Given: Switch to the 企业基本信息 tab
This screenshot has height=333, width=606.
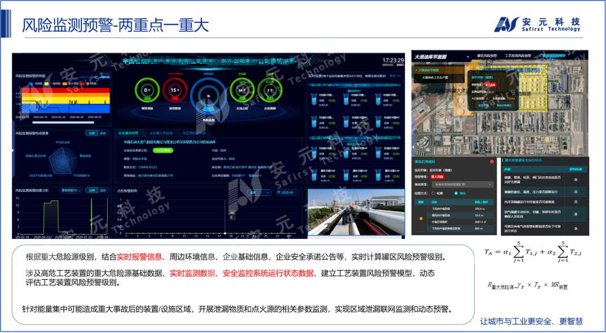Looking at the screenshot, I should coord(128,133).
